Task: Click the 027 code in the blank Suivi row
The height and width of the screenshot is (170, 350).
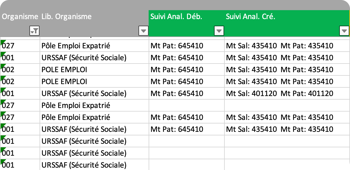Action: pyautogui.click(x=9, y=106)
